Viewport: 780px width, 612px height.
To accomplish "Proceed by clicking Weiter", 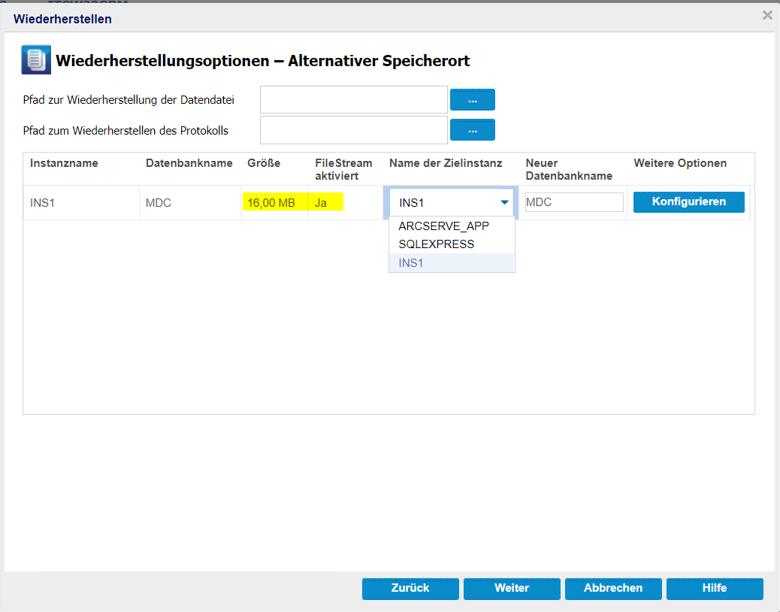I will 512,589.
